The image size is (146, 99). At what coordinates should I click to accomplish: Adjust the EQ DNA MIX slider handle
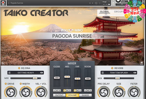coord(35,78)
